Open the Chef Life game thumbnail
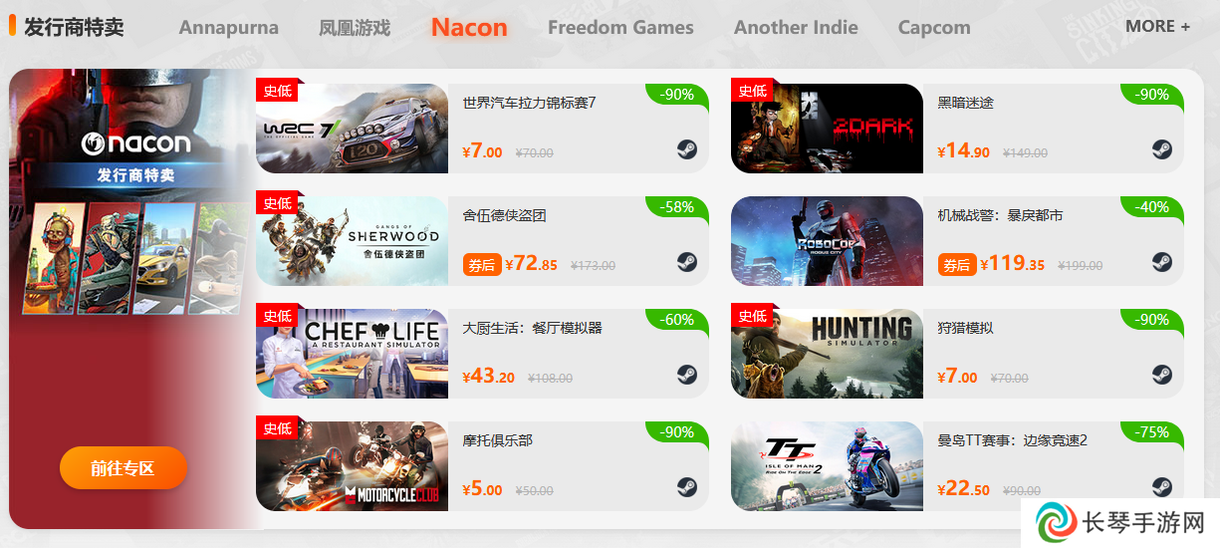The image size is (1220, 548). point(352,354)
